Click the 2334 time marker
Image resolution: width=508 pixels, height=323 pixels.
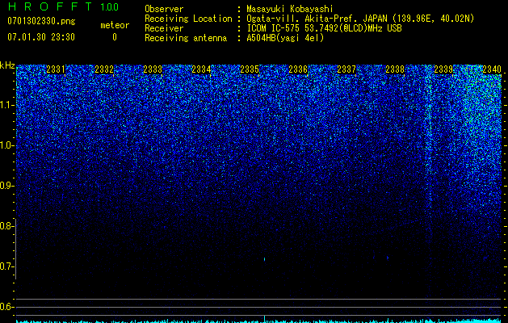coord(201,69)
